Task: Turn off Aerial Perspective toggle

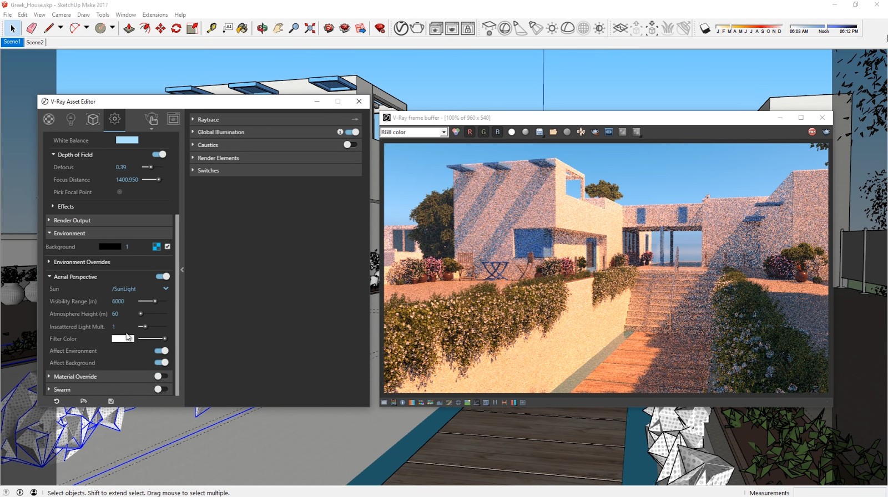Action: (x=163, y=276)
